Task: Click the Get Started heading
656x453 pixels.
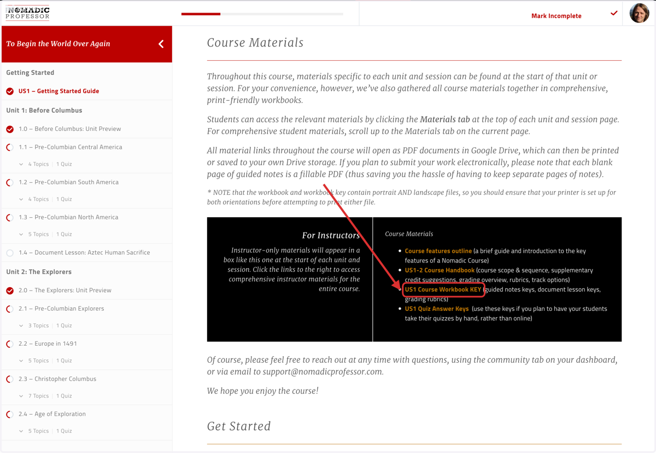Action: [239, 426]
